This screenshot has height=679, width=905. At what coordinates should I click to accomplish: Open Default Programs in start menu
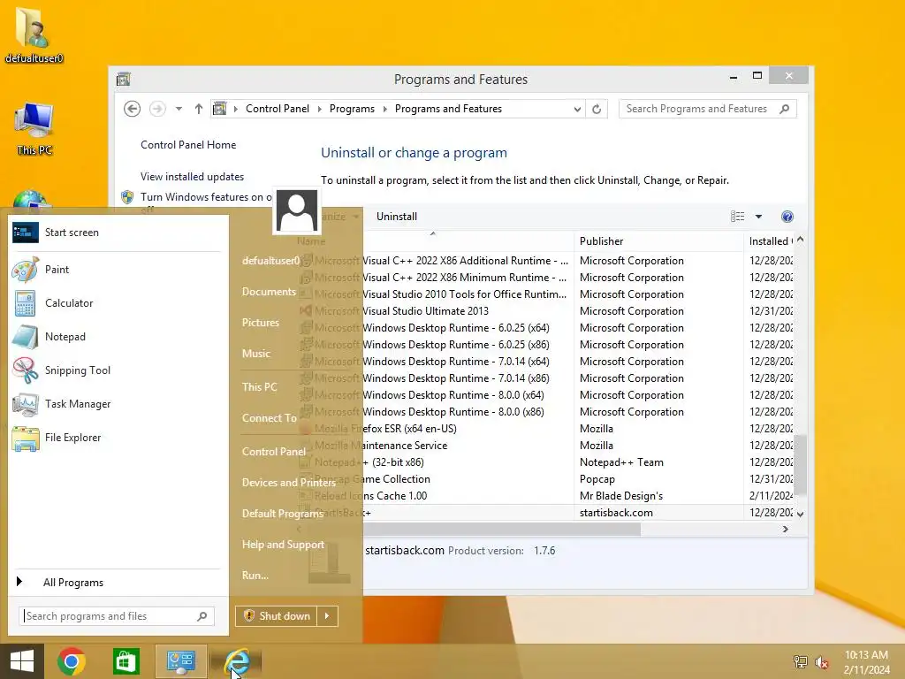(x=282, y=514)
